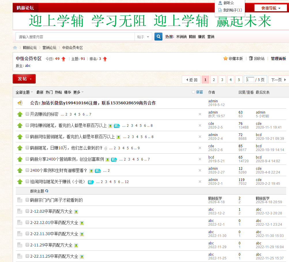Select checkbox for 鹤赫宗门内门弟子才能看到的
The width and height of the screenshot is (289, 262).
pyautogui.click(x=27, y=200)
